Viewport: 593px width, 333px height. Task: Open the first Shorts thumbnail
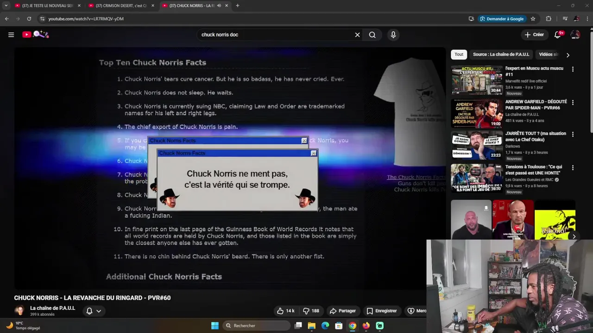[x=471, y=220]
